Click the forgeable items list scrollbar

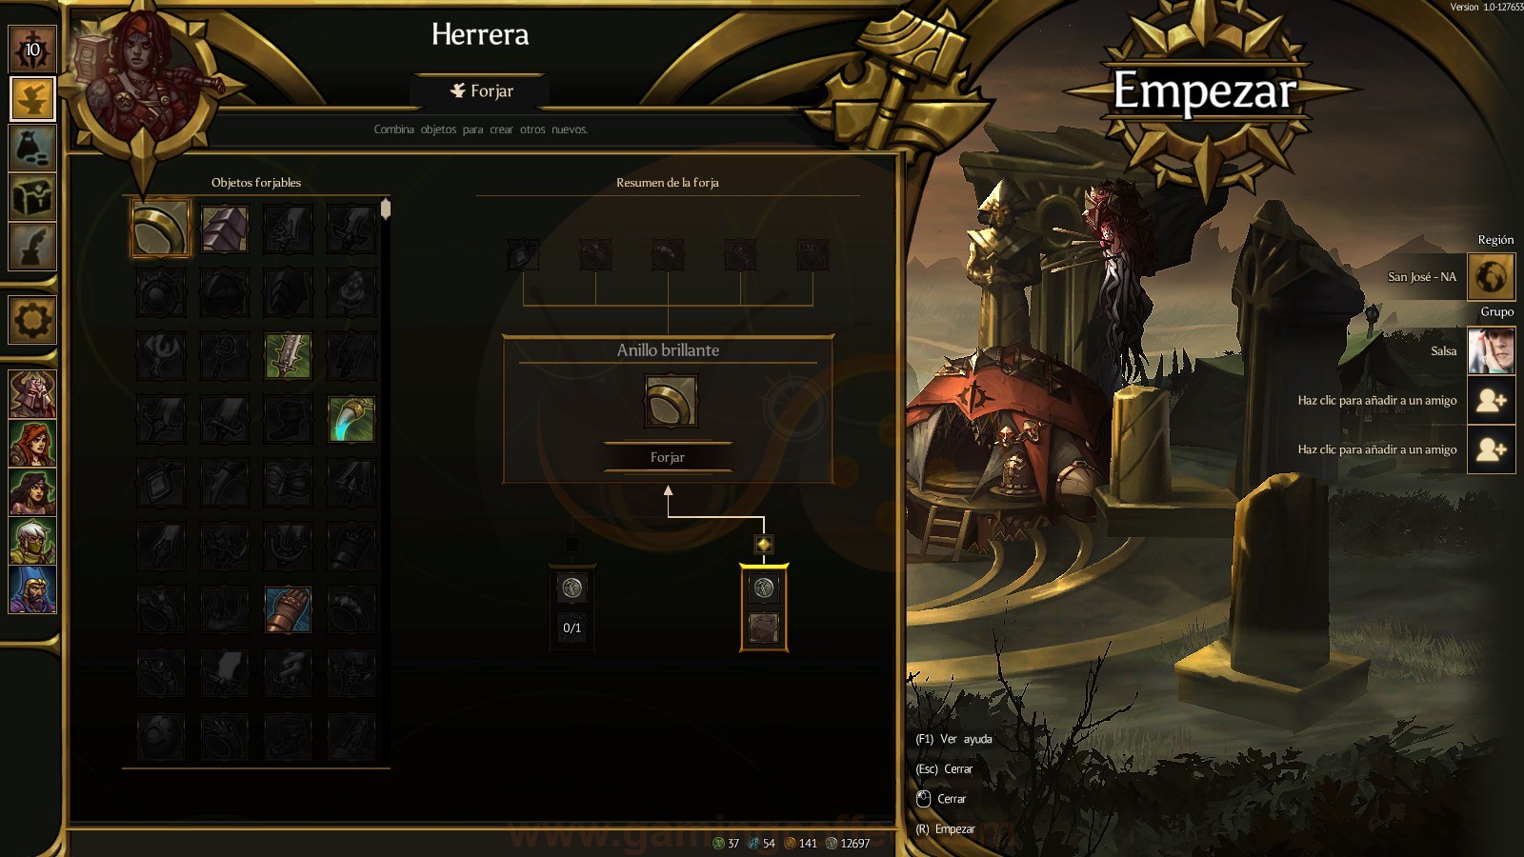click(386, 209)
